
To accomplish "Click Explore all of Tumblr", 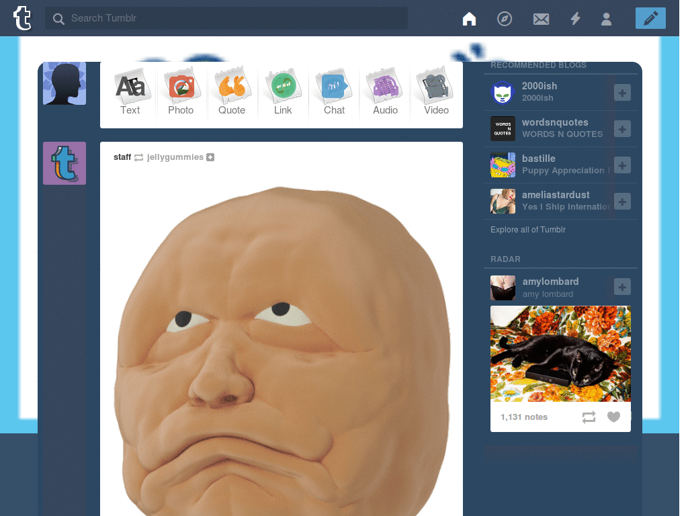I will 528,230.
